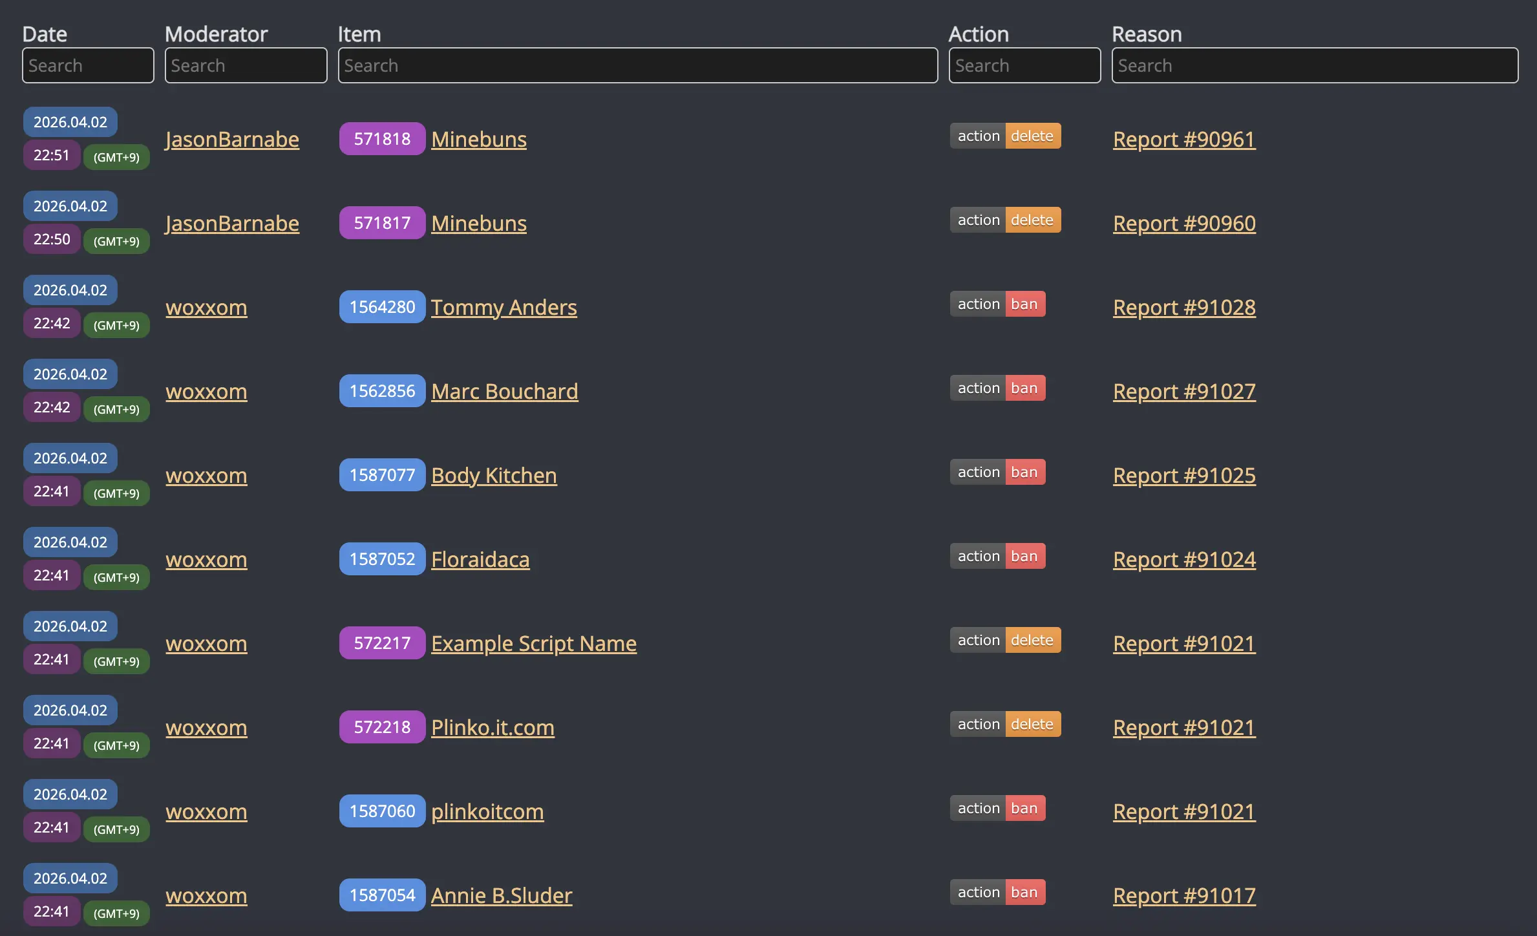Open Report #90961 link
1537x936 pixels.
(x=1183, y=139)
